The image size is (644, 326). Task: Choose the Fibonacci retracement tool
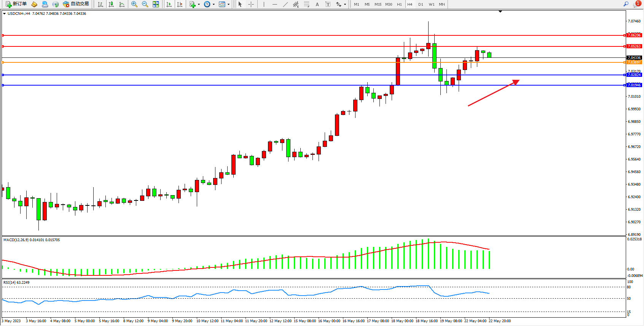coord(307,4)
